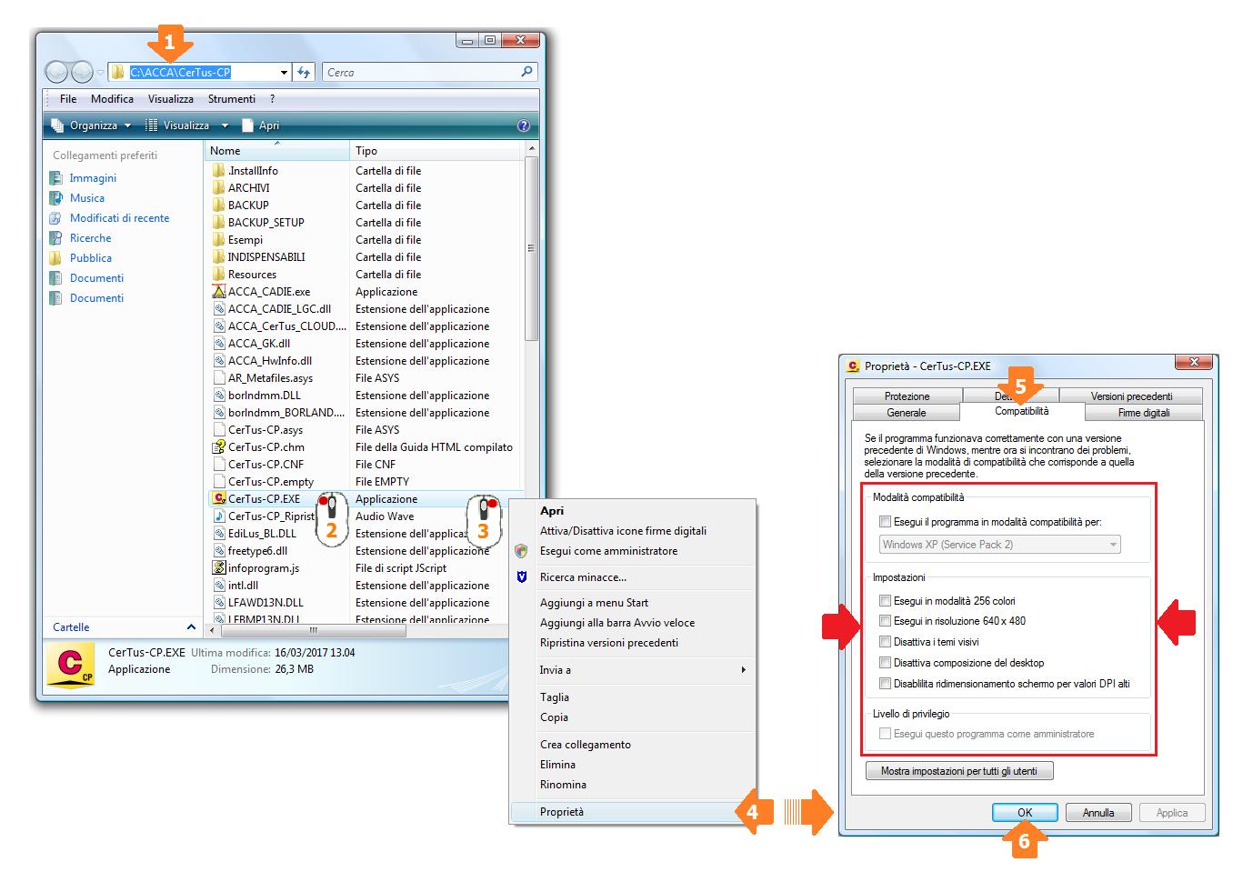Check Disattiva composizione del desktop
1243x882 pixels.
885,663
